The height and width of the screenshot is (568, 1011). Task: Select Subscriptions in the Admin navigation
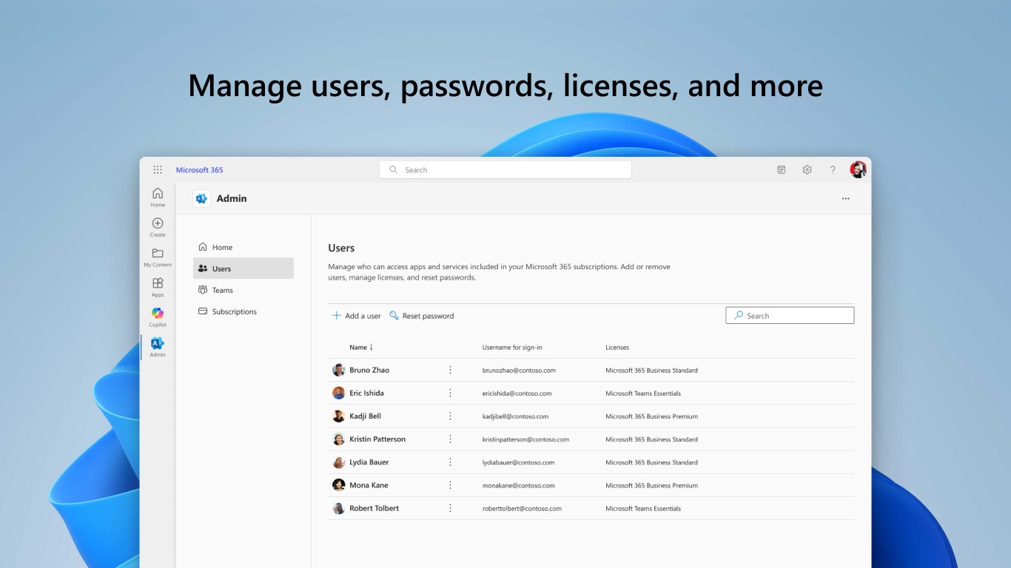tap(243, 311)
